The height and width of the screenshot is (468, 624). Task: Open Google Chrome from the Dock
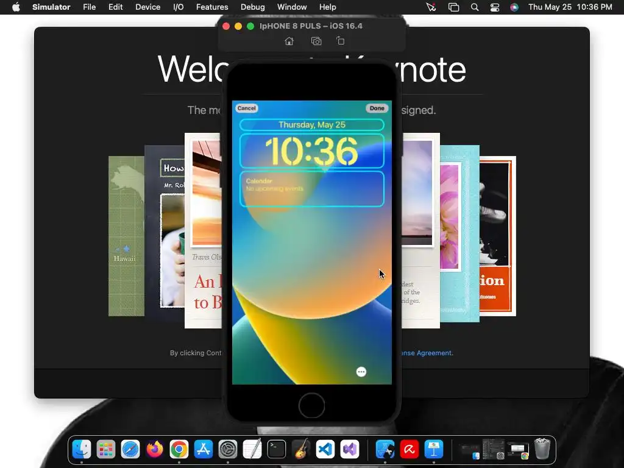pos(179,449)
